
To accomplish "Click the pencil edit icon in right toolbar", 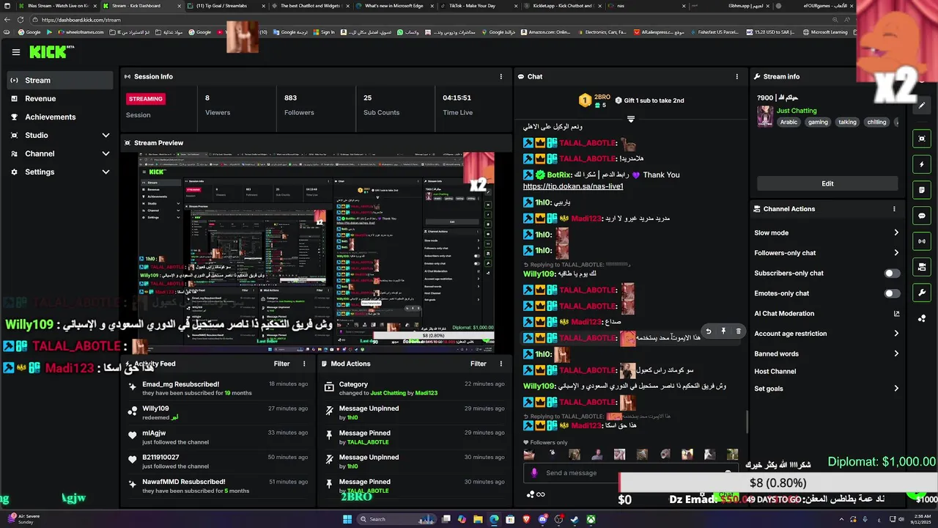I will [922, 105].
